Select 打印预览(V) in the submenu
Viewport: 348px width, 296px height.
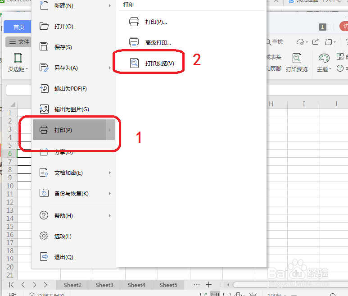[159, 63]
